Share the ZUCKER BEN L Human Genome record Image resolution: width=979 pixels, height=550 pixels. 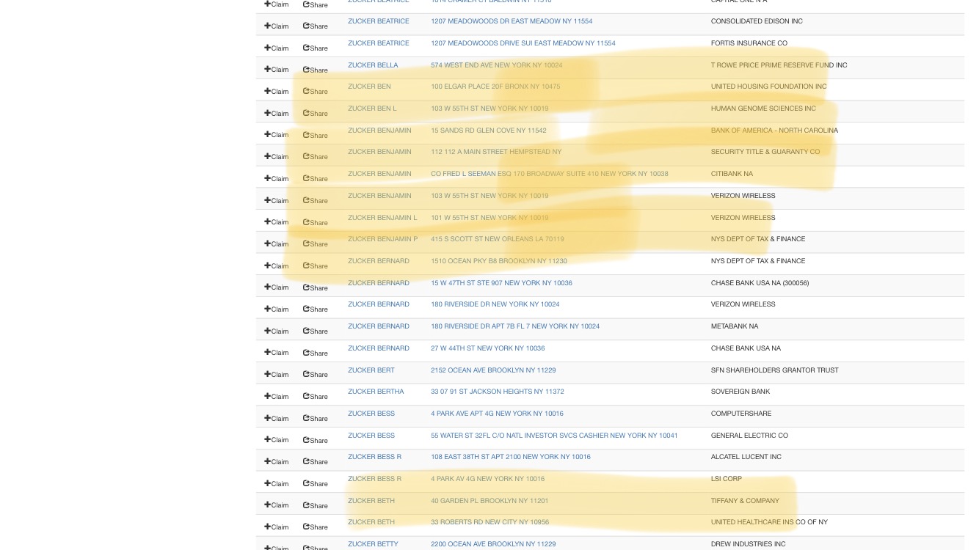[316, 113]
